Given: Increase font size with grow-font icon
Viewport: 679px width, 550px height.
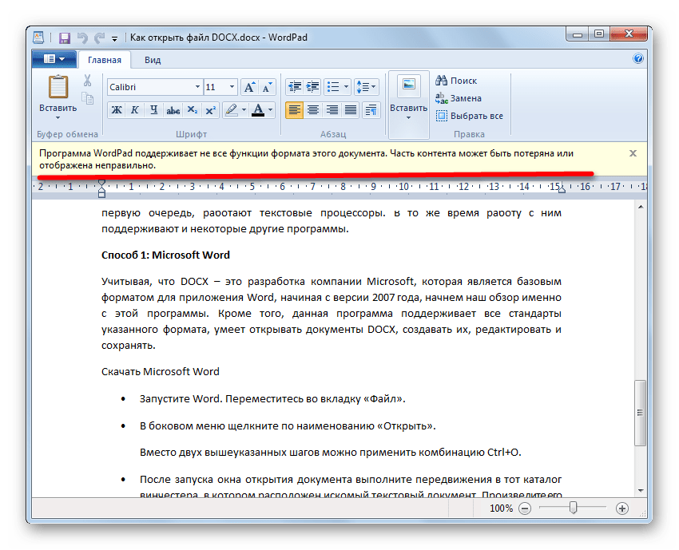Looking at the screenshot, I should [x=248, y=87].
